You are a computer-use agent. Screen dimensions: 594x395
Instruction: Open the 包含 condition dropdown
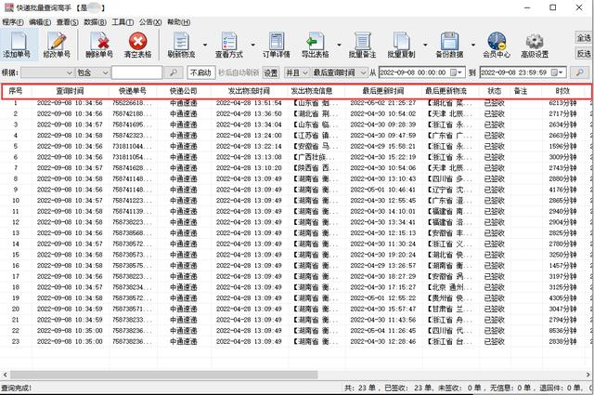[x=93, y=72]
